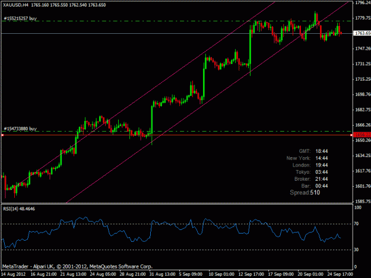The height and width of the screenshot is (278, 371).
Task: Click the Spread 510 readout
Action: 305,193
